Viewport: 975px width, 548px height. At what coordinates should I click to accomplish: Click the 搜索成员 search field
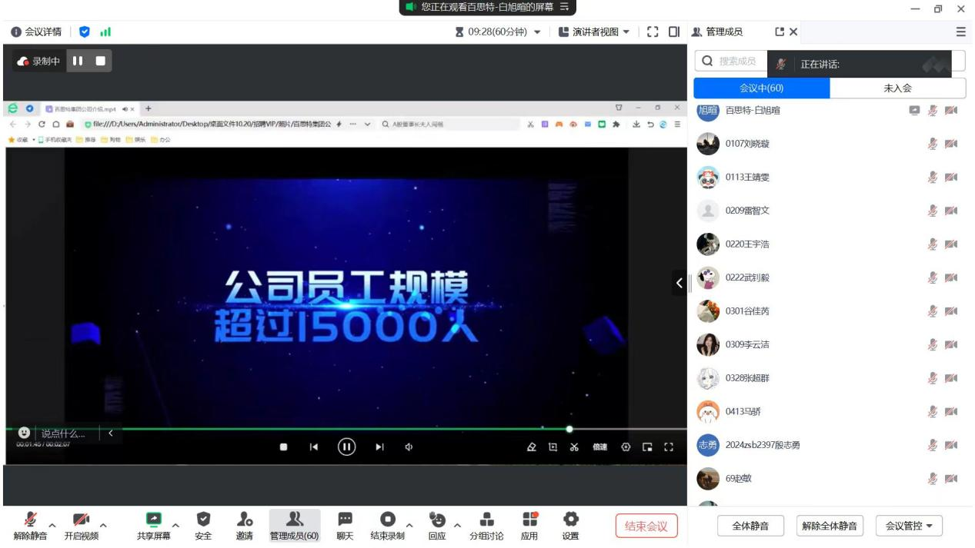point(735,61)
